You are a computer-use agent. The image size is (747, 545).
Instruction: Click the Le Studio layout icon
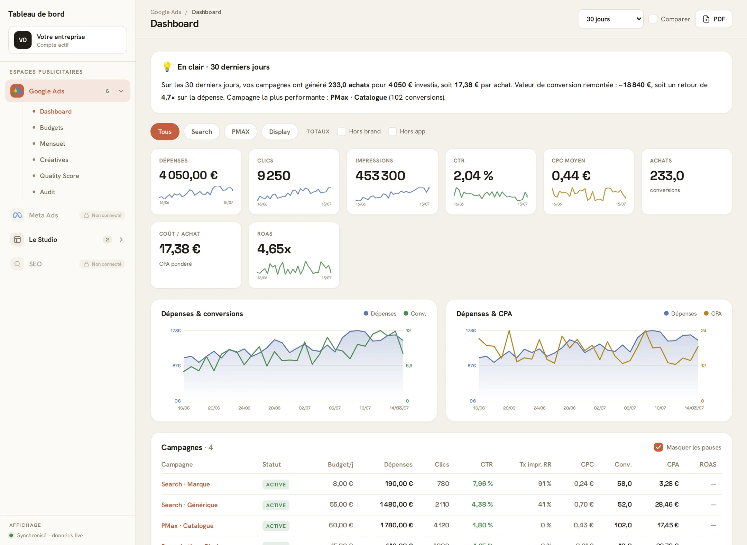point(17,239)
